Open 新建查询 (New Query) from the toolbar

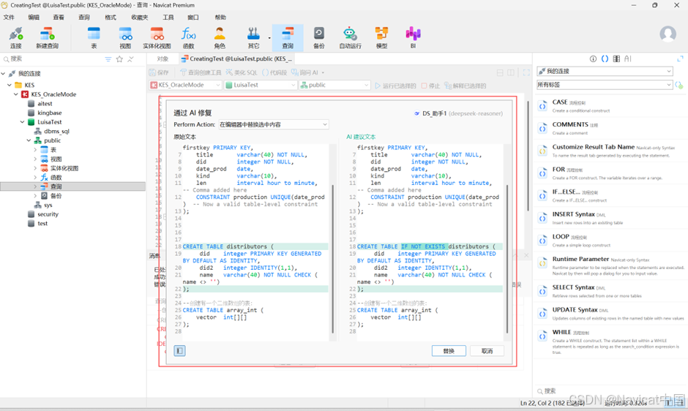47,38
